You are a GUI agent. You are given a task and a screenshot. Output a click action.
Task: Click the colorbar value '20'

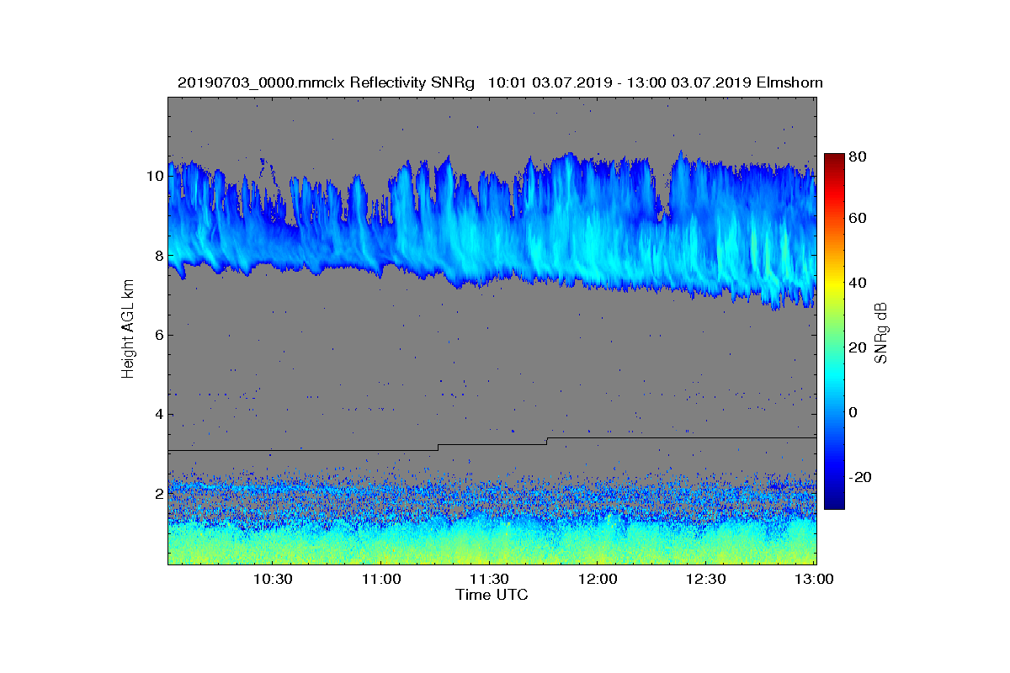(858, 348)
